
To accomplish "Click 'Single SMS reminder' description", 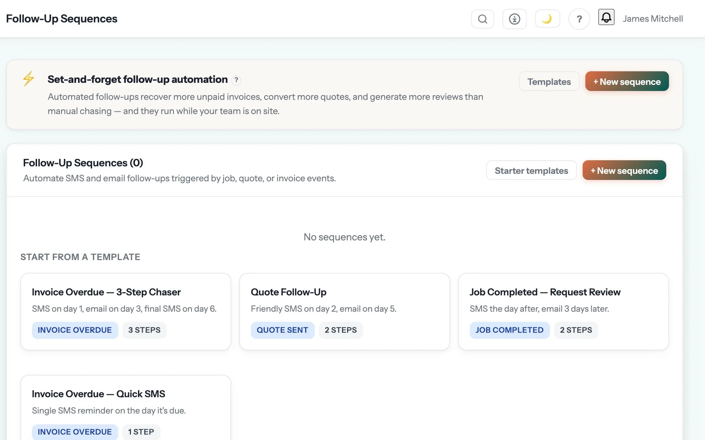I will pyautogui.click(x=109, y=410).
